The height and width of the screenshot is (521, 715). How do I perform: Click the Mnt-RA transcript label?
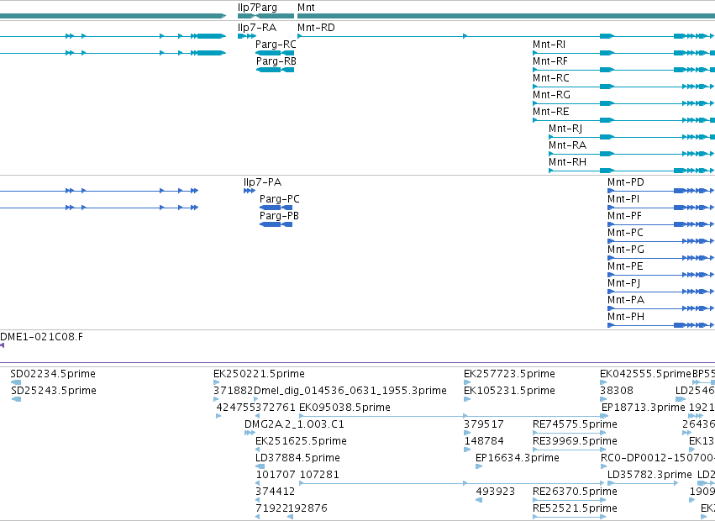567,145
